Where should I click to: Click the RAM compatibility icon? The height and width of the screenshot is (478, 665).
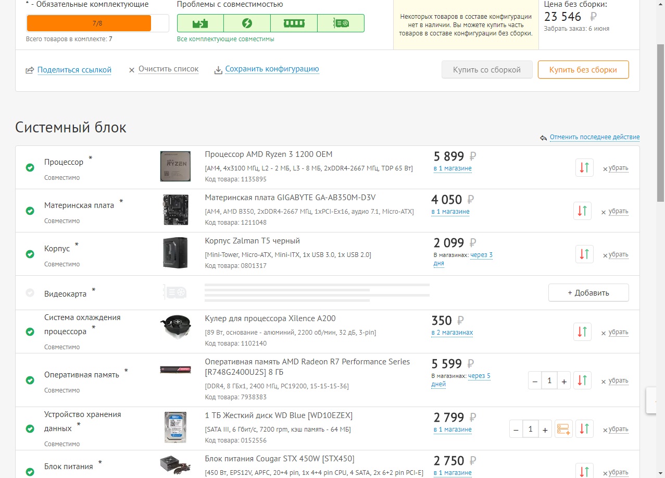point(294,23)
